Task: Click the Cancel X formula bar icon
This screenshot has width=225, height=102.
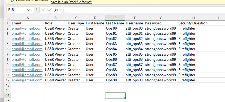Action: pyautogui.click(x=43, y=10)
